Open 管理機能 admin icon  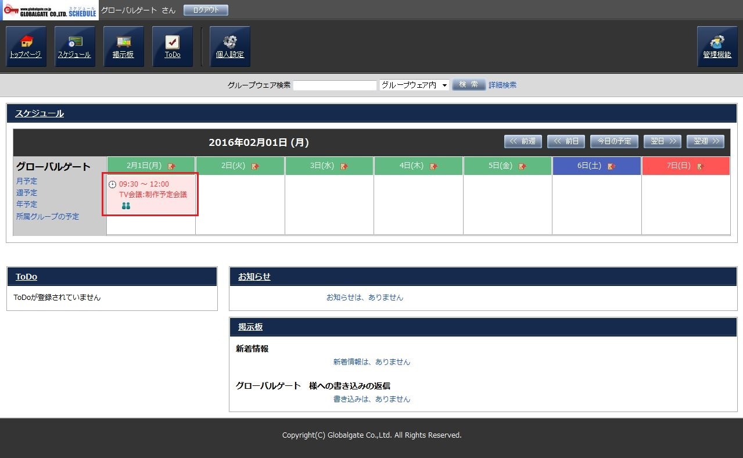coord(717,46)
